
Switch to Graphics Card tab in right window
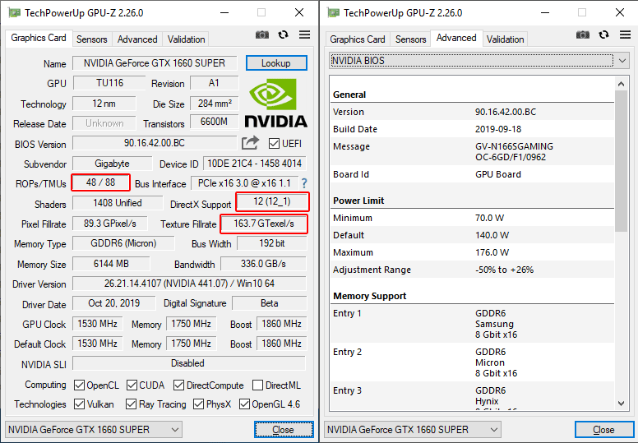[x=358, y=39]
